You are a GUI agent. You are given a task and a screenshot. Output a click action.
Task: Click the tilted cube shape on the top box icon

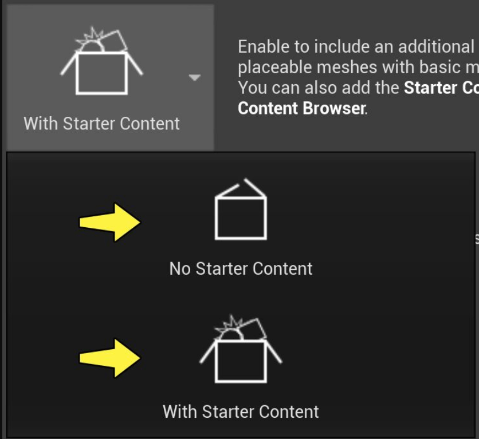(x=113, y=40)
